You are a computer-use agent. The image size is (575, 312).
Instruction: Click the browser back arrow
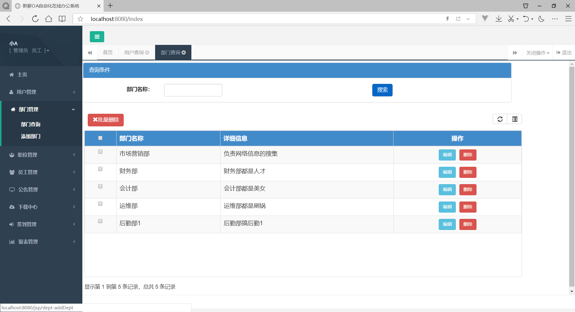[x=8, y=19]
